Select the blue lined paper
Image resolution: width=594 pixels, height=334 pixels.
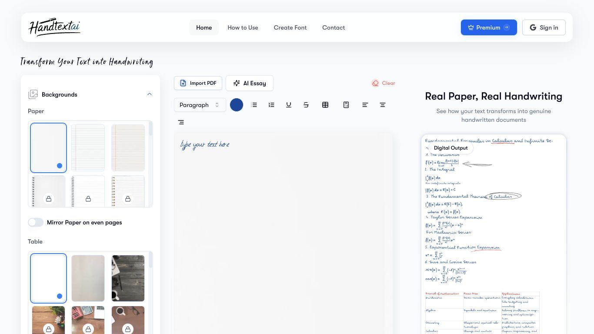pos(88,148)
